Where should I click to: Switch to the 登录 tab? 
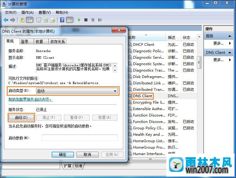[27, 42]
